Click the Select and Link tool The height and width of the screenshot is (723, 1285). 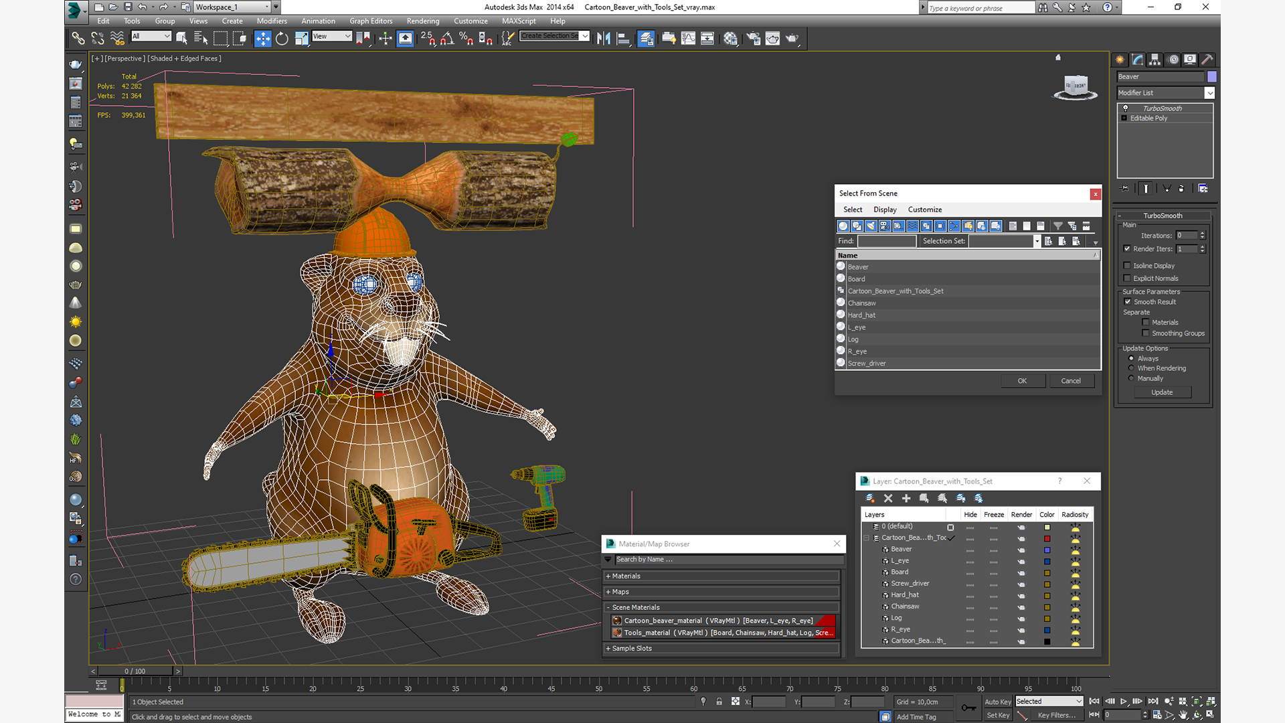(78, 39)
